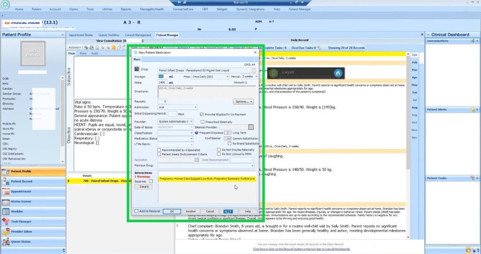Switch to Consult Management tab

[138, 35]
